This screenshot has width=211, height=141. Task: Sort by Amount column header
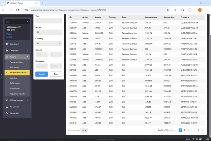98,17
